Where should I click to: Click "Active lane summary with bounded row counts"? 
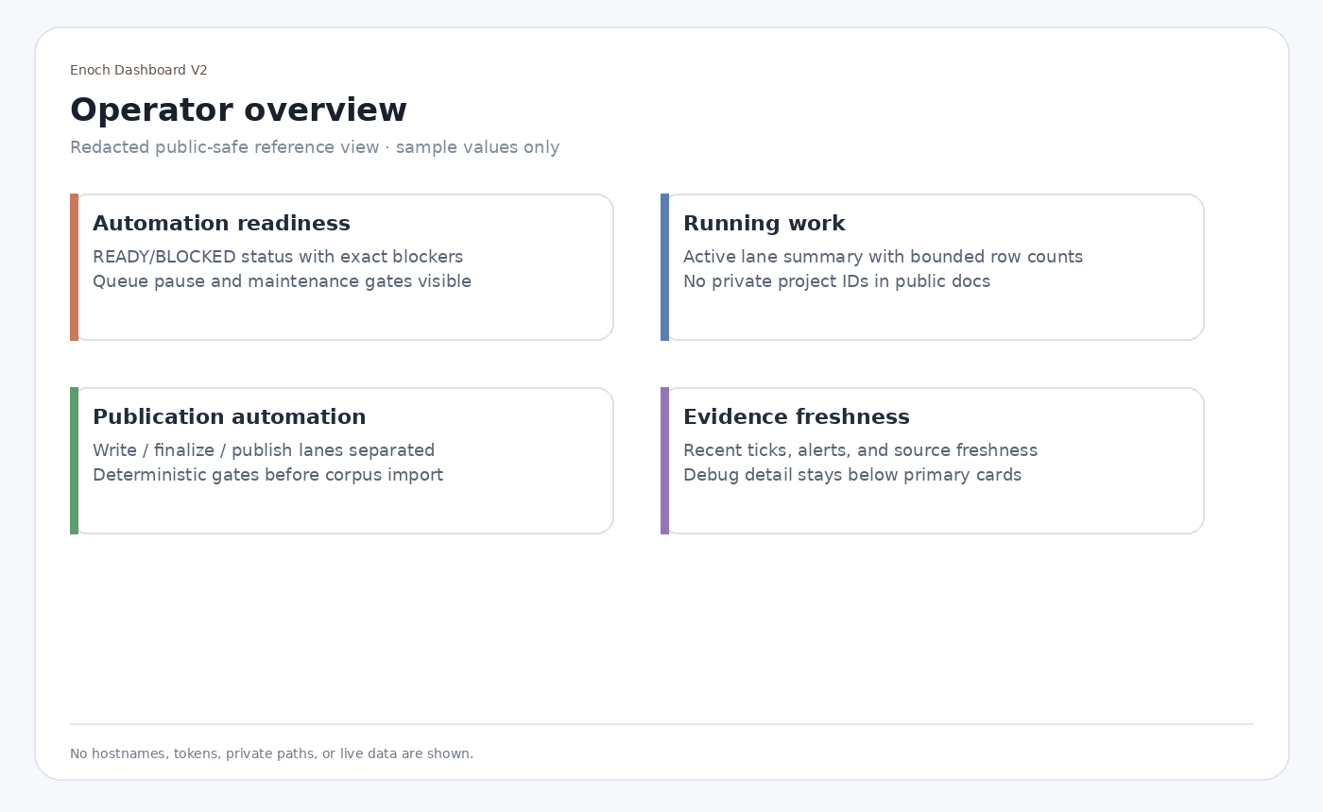(883, 257)
